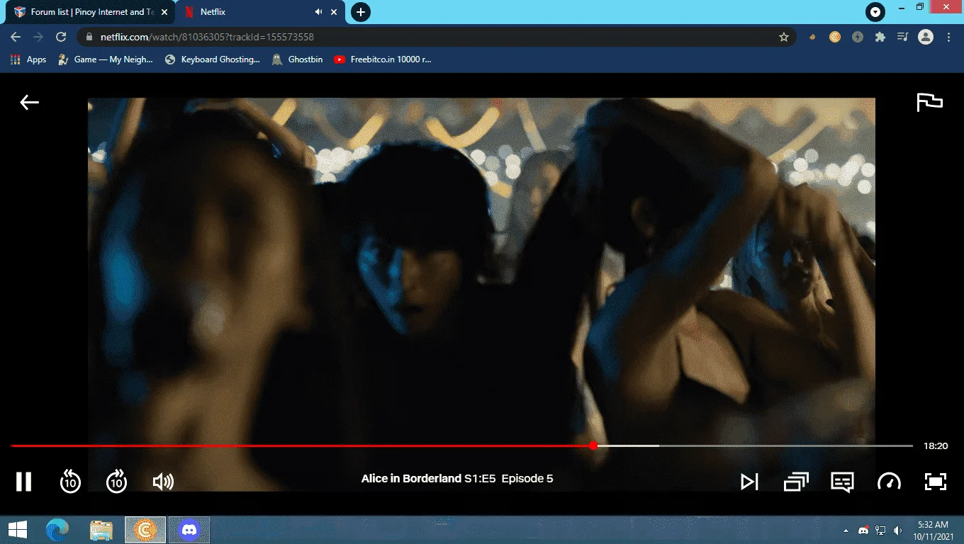Go back in browser history

(x=16, y=37)
